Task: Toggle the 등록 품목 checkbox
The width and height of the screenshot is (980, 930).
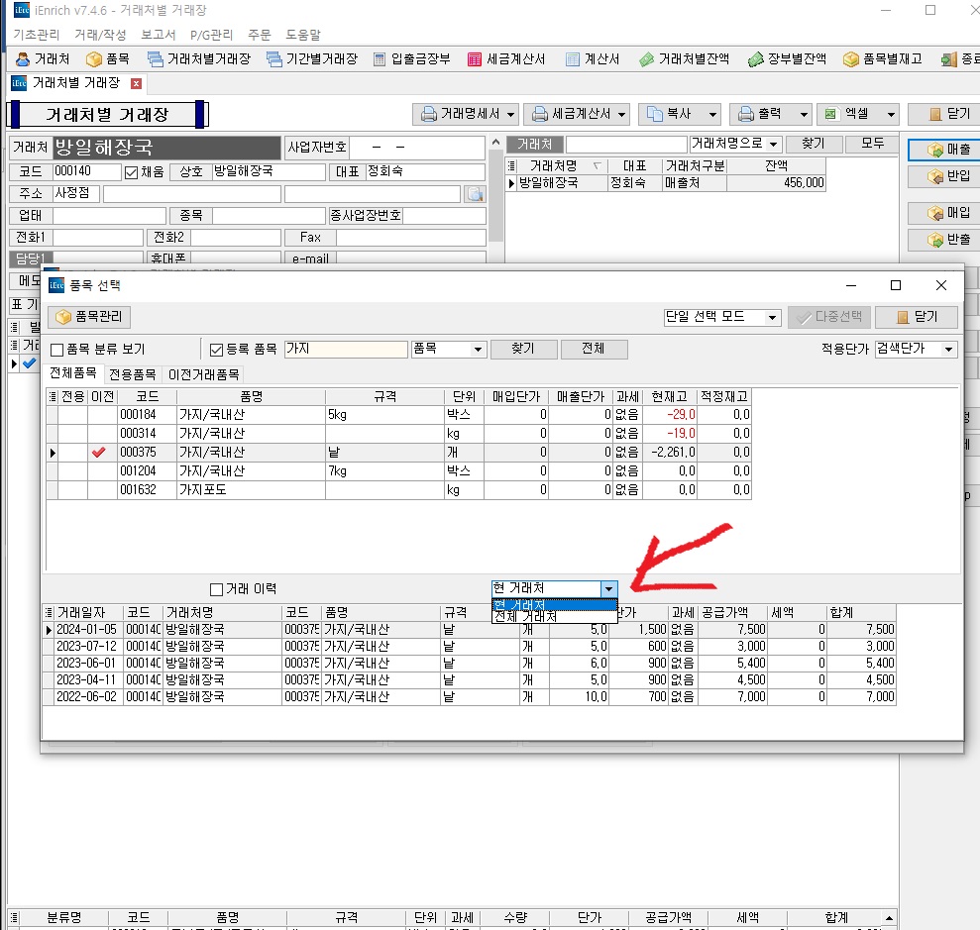Action: pos(217,350)
